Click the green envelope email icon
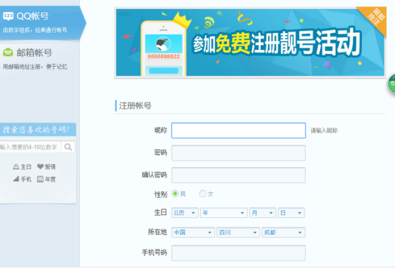395x268 pixels. point(8,53)
